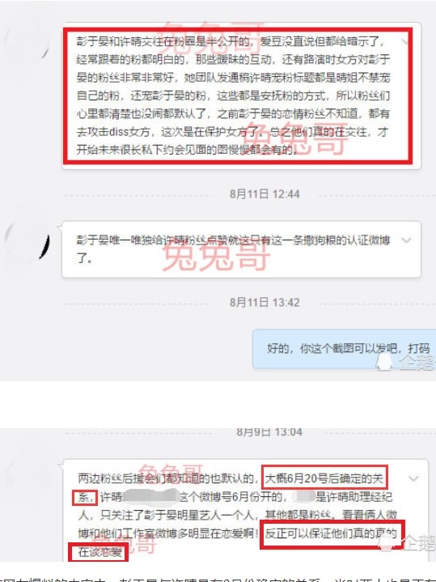Open the chevron on the first long message
436x582 pixels.
coord(405,40)
